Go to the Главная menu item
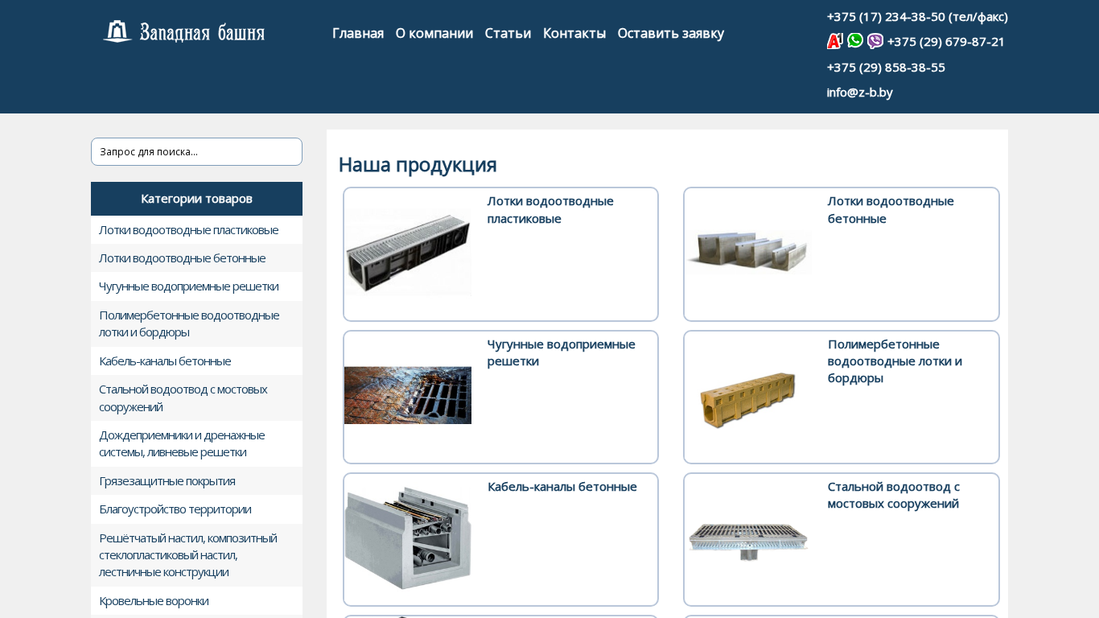The height and width of the screenshot is (618, 1099). (x=357, y=33)
